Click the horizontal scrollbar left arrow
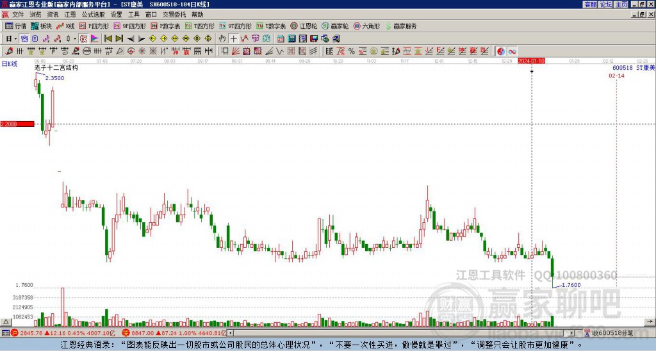This screenshot has height=351, width=656. pyautogui.click(x=230, y=333)
